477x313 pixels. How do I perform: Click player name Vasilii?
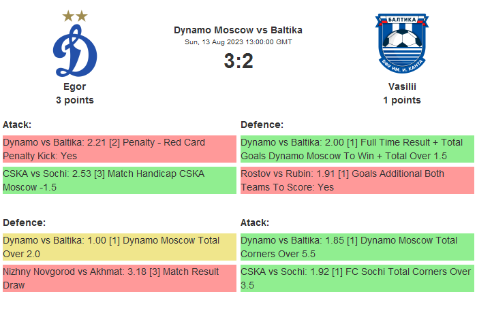(401, 86)
